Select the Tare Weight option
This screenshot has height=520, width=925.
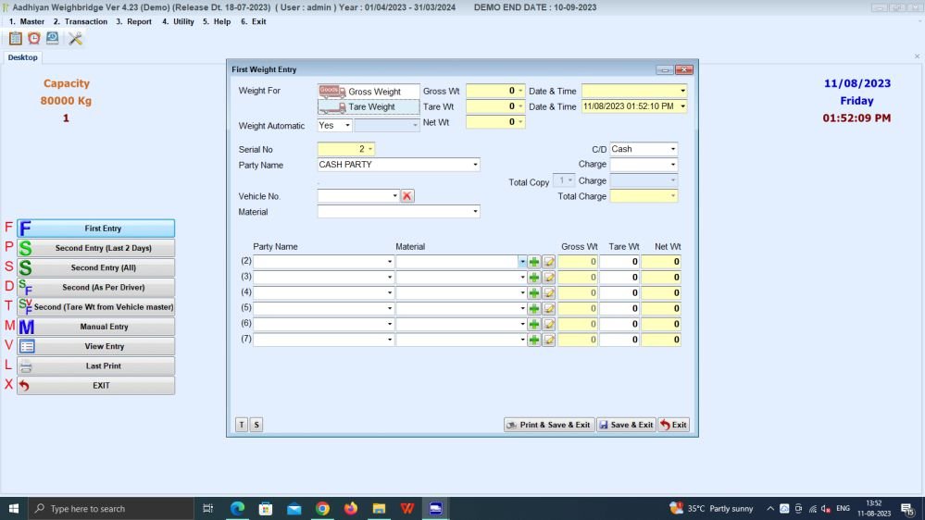(x=369, y=106)
